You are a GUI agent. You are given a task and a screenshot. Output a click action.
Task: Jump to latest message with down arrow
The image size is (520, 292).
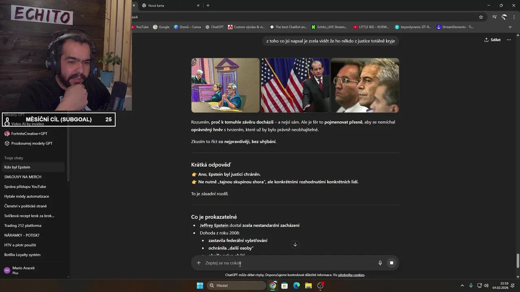coord(295,244)
